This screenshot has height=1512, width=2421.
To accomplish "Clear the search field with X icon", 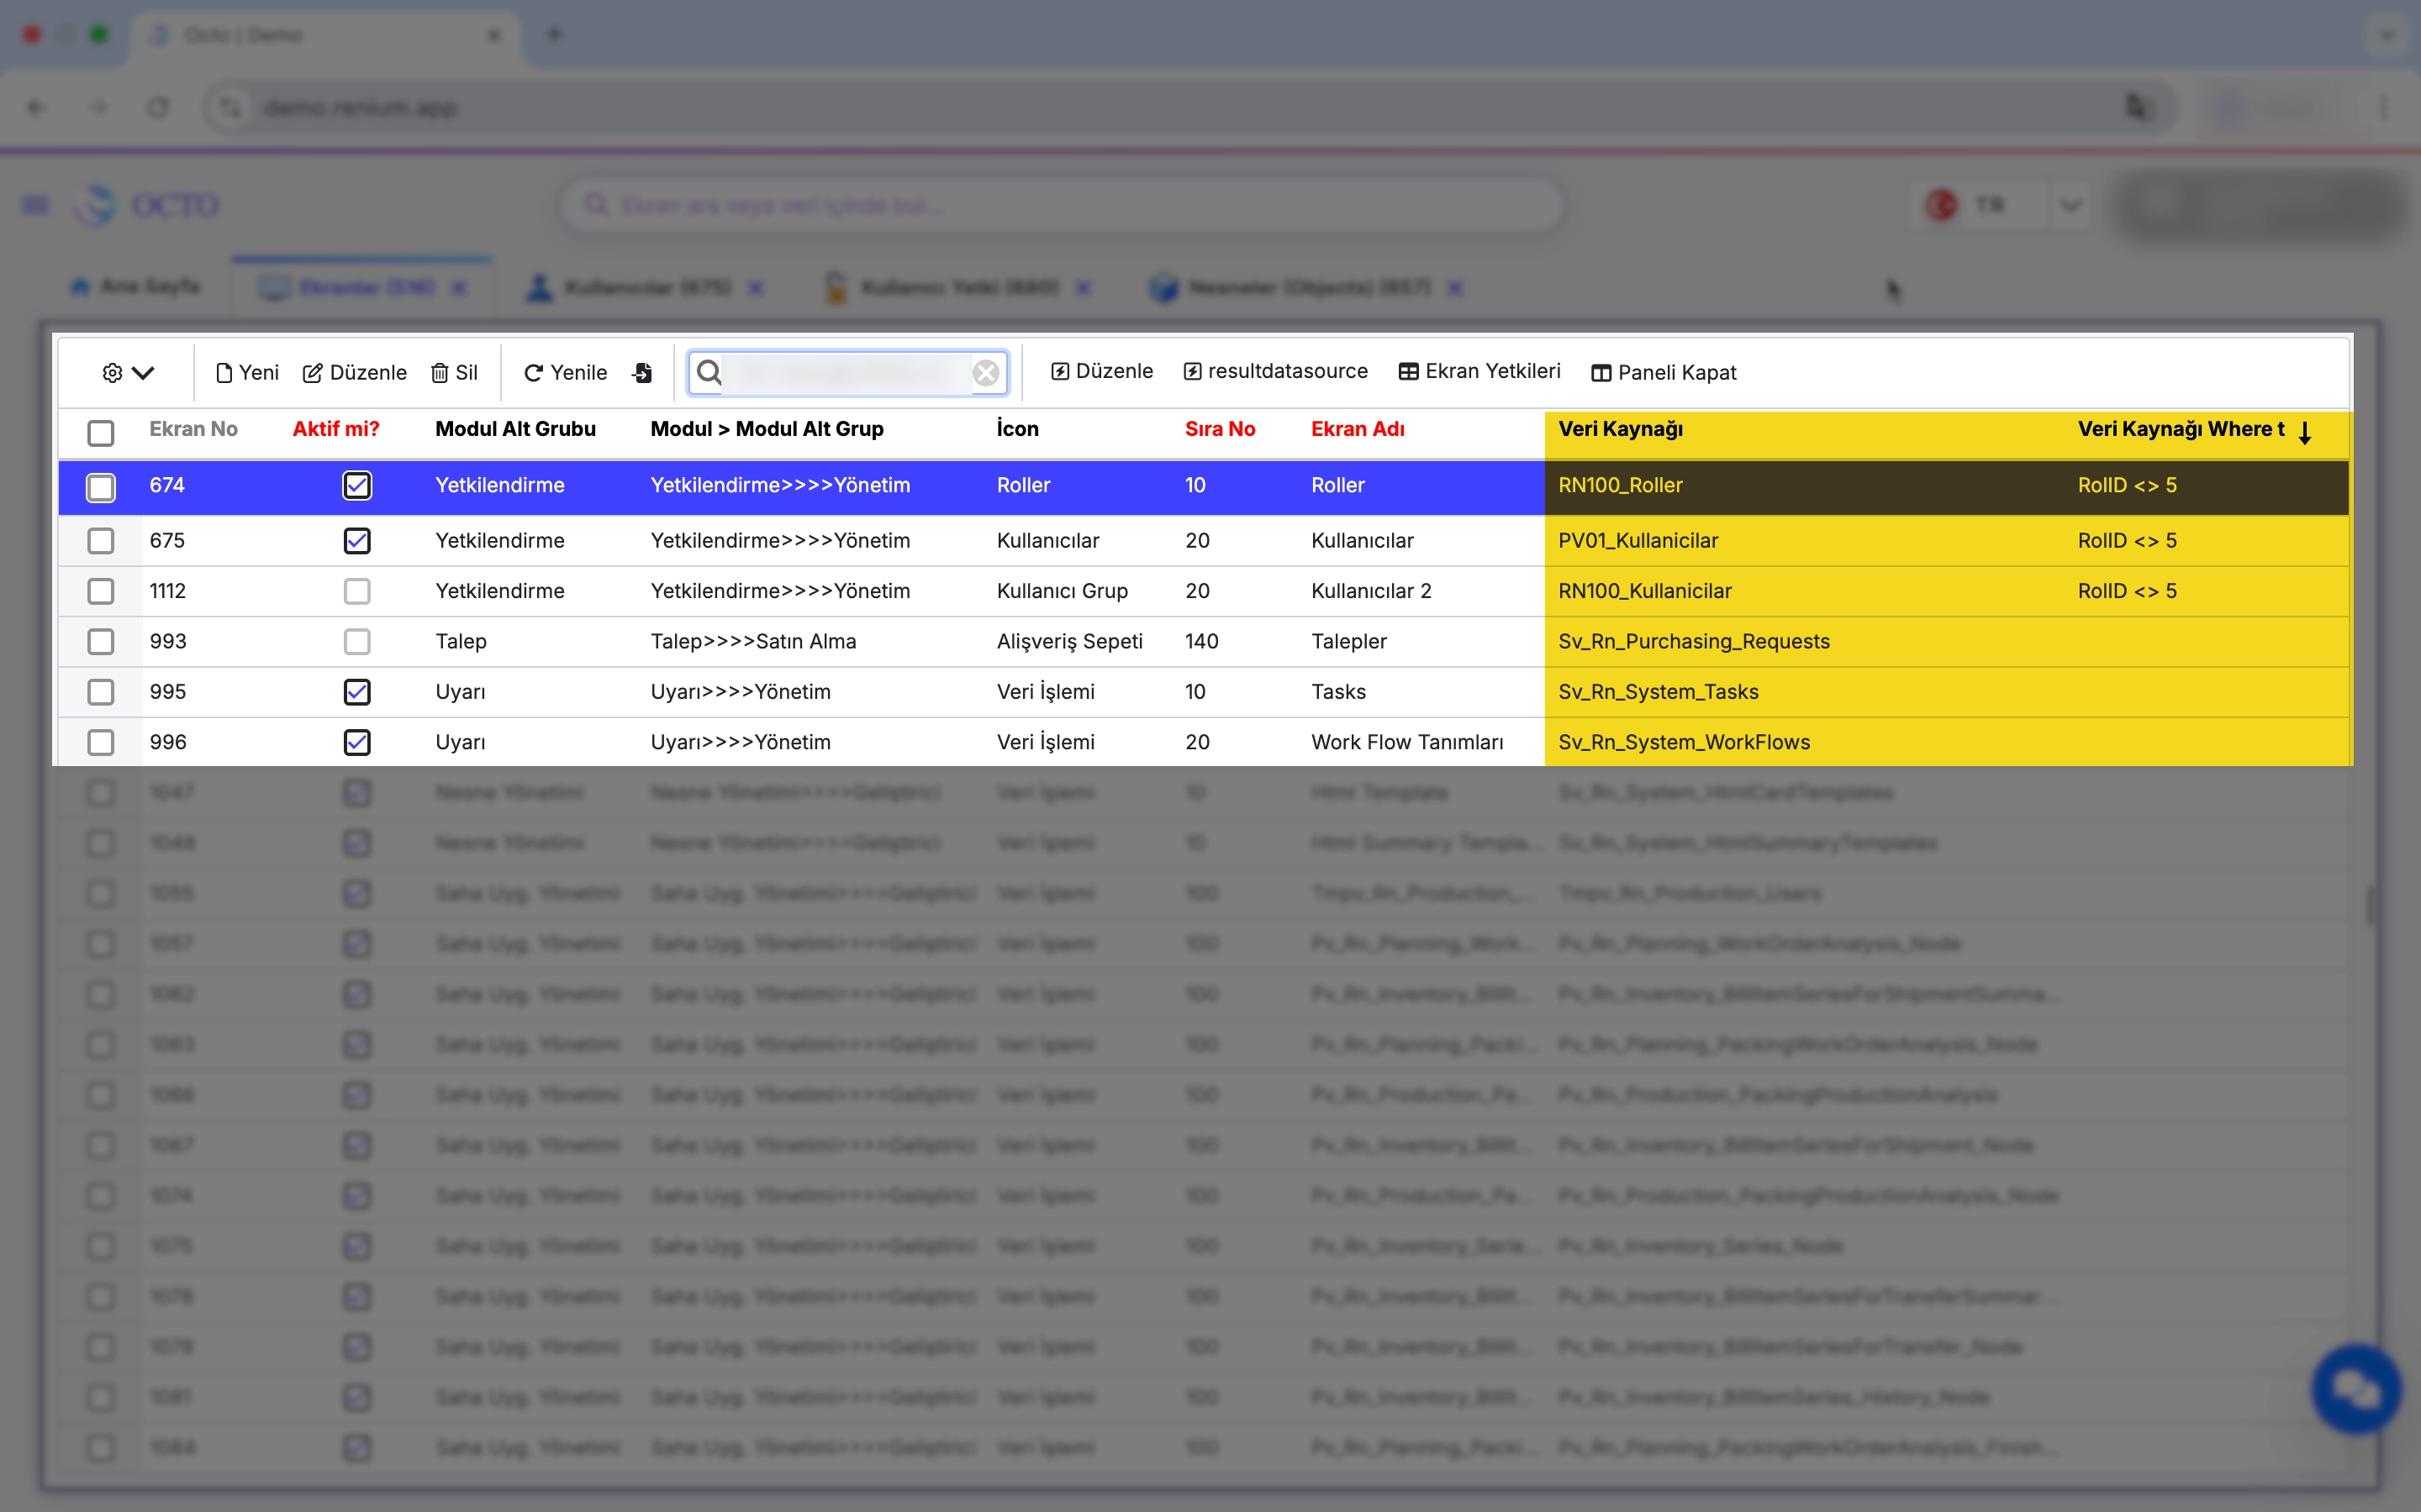I will [985, 373].
